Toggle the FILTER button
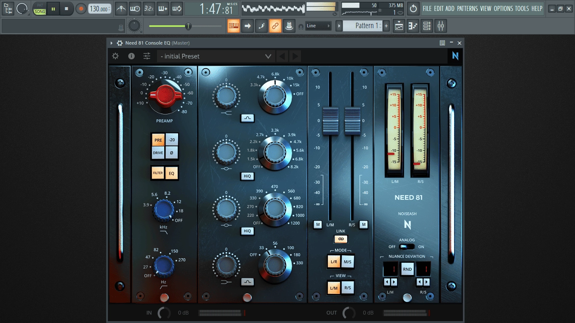 [158, 173]
